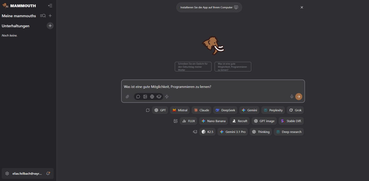Choose the Deep research chip
The width and height of the screenshot is (369, 181).
pos(289,132)
